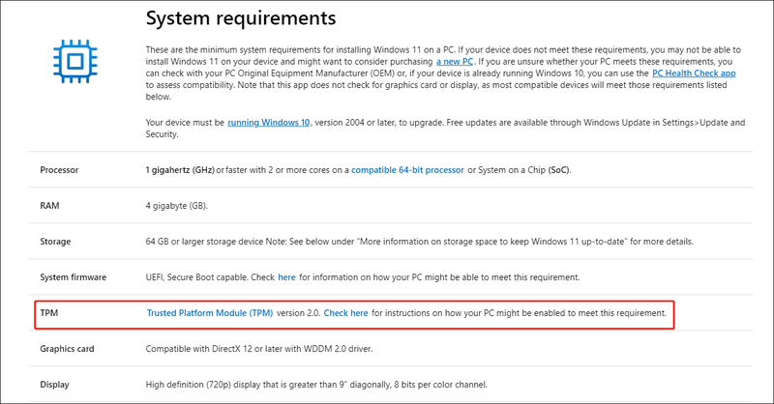
Task: Click the TPM row label
Action: (49, 313)
